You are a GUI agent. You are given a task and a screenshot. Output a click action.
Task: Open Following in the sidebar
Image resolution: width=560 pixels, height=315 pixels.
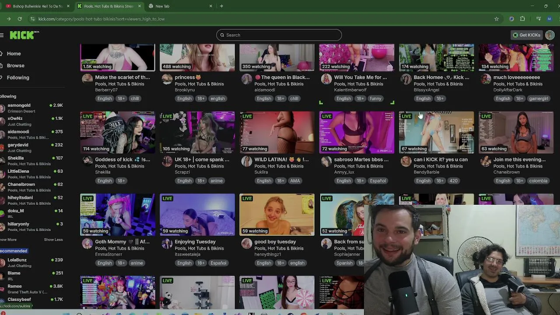18,77
